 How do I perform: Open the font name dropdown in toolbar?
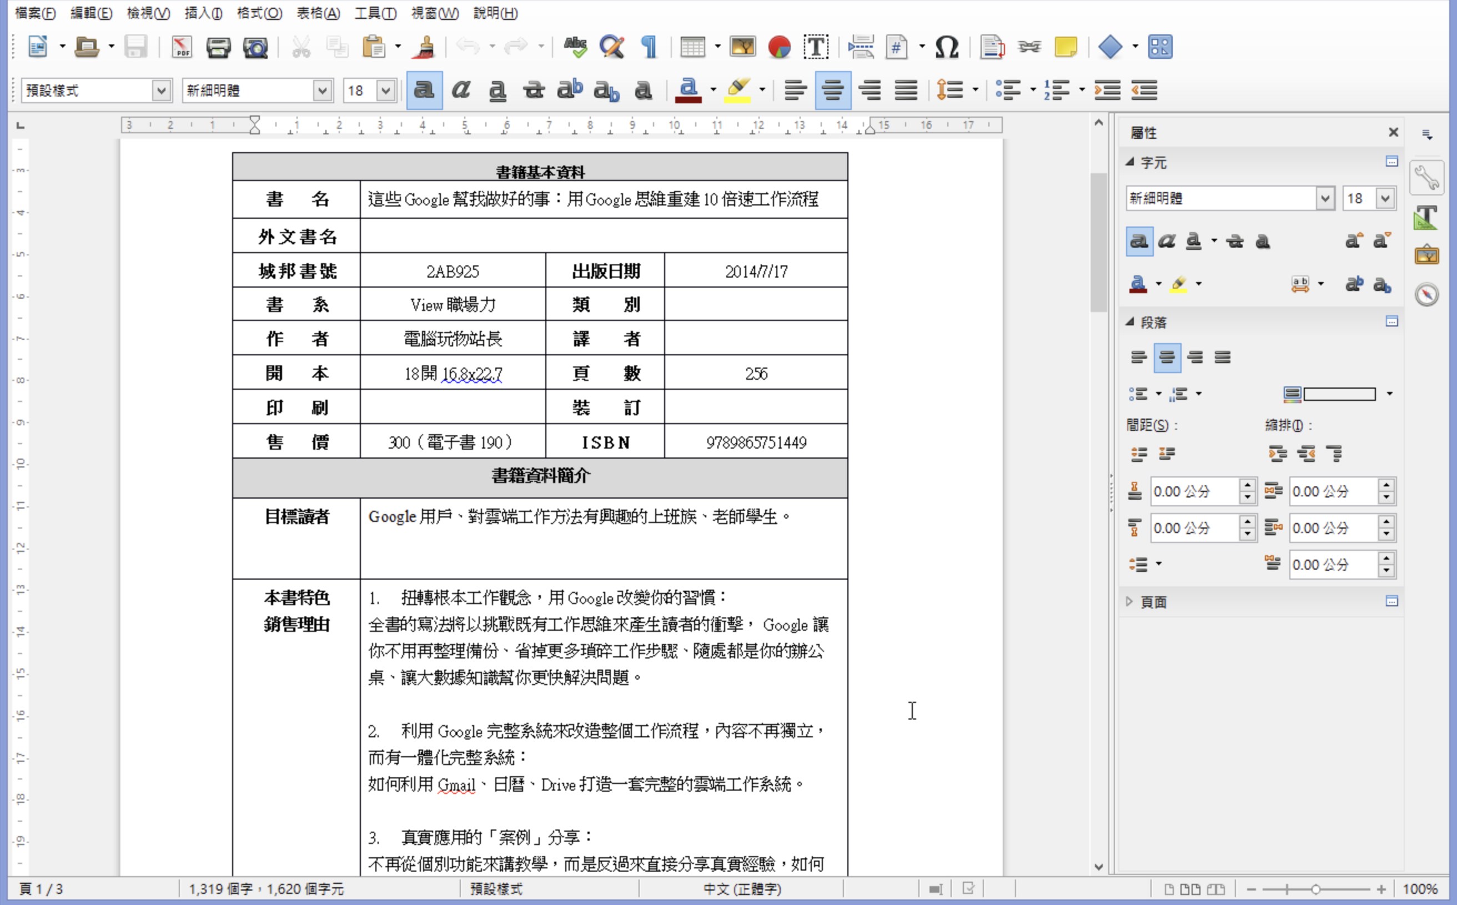pos(322,90)
